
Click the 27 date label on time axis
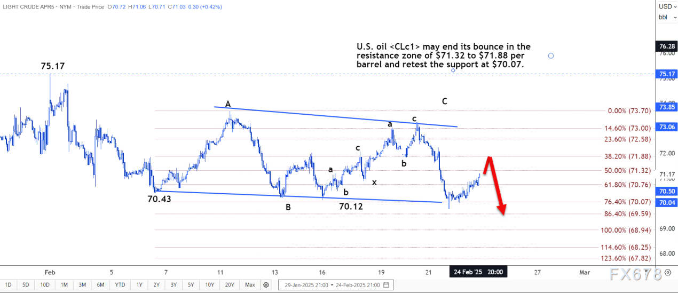537,272
